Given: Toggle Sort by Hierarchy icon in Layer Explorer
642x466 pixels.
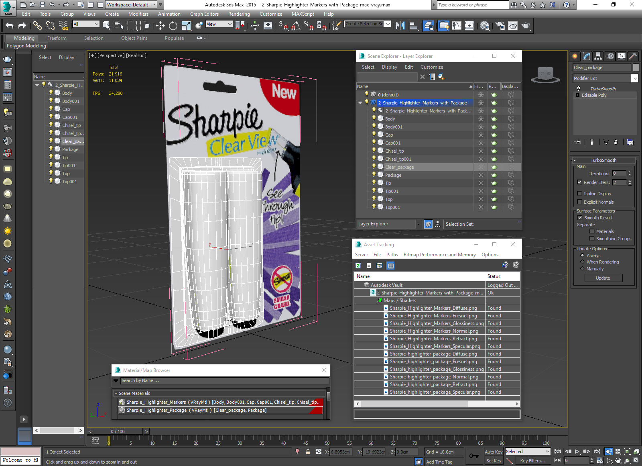Looking at the screenshot, I should coord(437,224).
